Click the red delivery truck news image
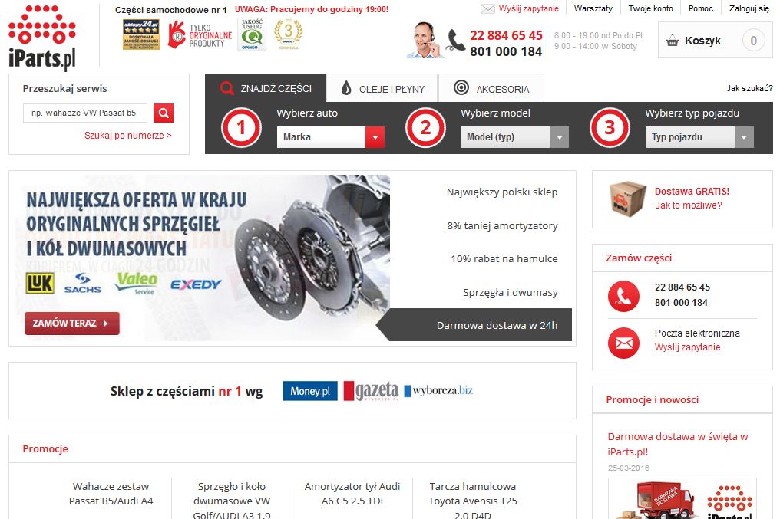 click(682, 498)
